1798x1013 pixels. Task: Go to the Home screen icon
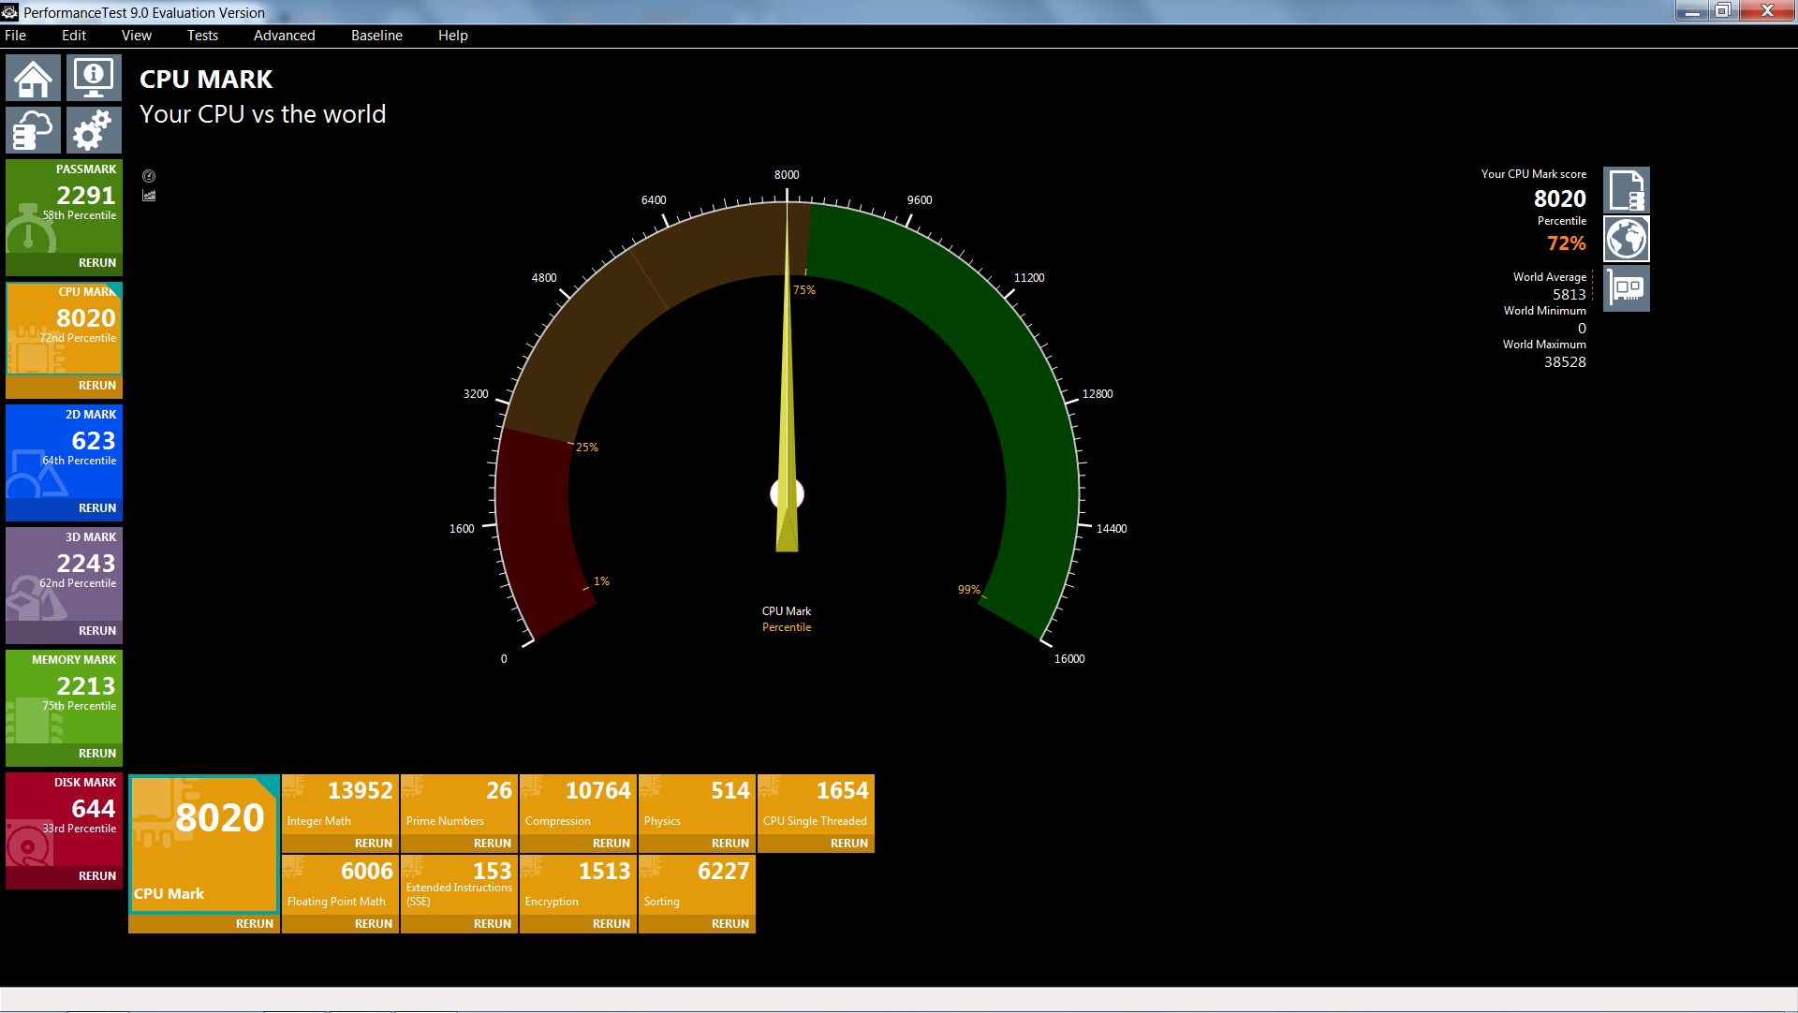pyautogui.click(x=34, y=78)
